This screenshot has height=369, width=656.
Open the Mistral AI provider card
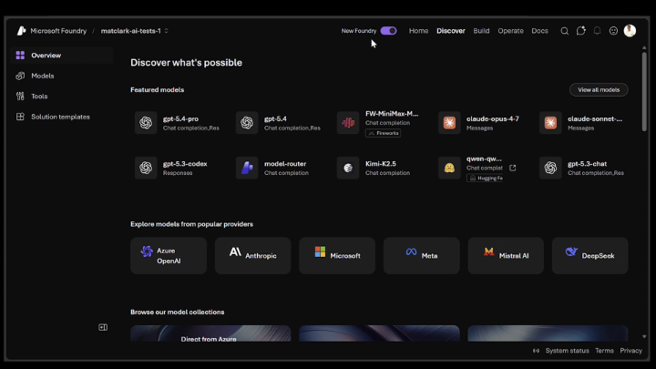tap(506, 256)
